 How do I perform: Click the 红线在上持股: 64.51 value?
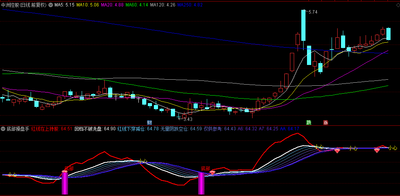click(x=52, y=129)
